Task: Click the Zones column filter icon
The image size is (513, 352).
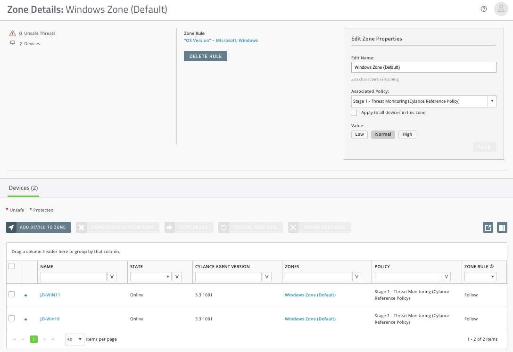Action: [357, 277]
